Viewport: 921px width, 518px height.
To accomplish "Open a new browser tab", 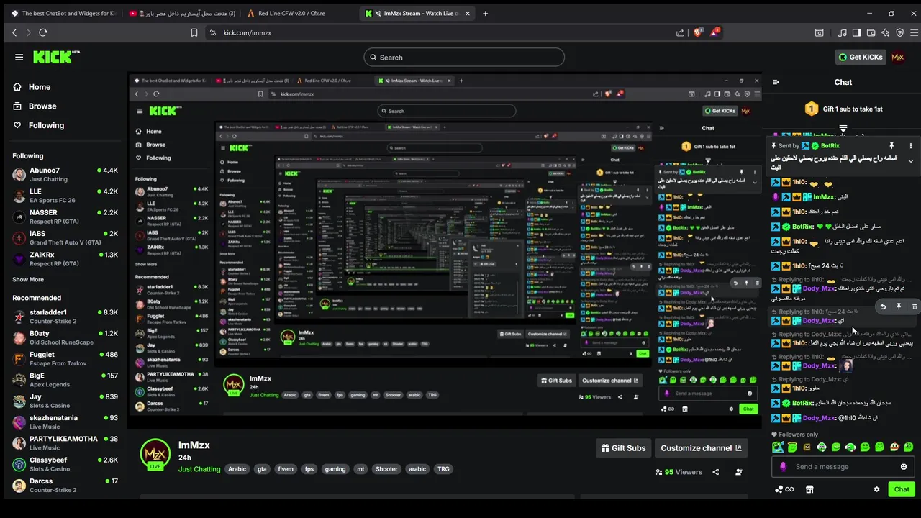I will click(485, 13).
